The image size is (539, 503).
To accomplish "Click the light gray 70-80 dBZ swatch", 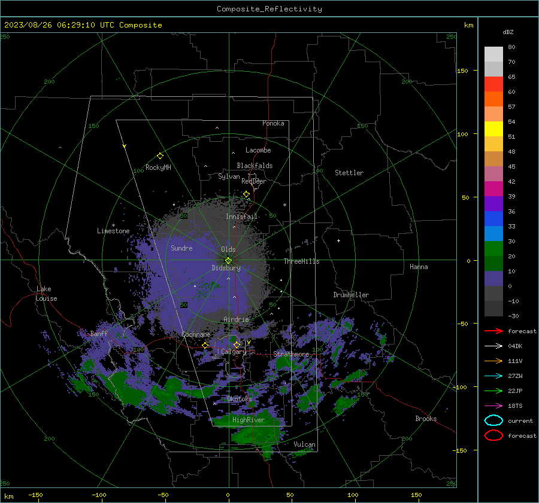I will [x=493, y=54].
